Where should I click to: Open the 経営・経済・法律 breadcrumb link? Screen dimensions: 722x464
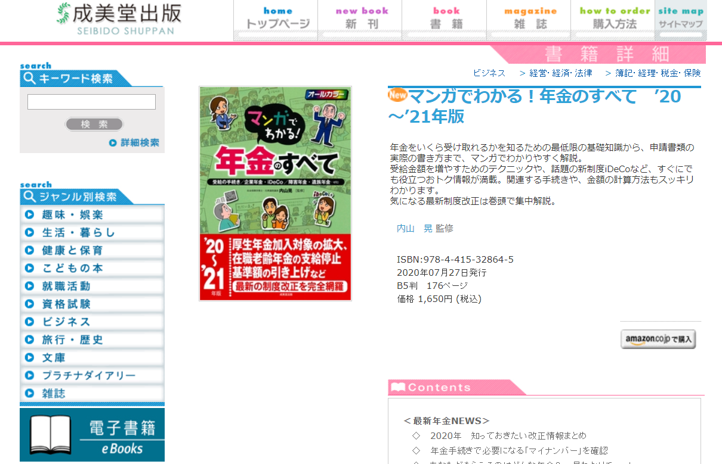tap(560, 73)
